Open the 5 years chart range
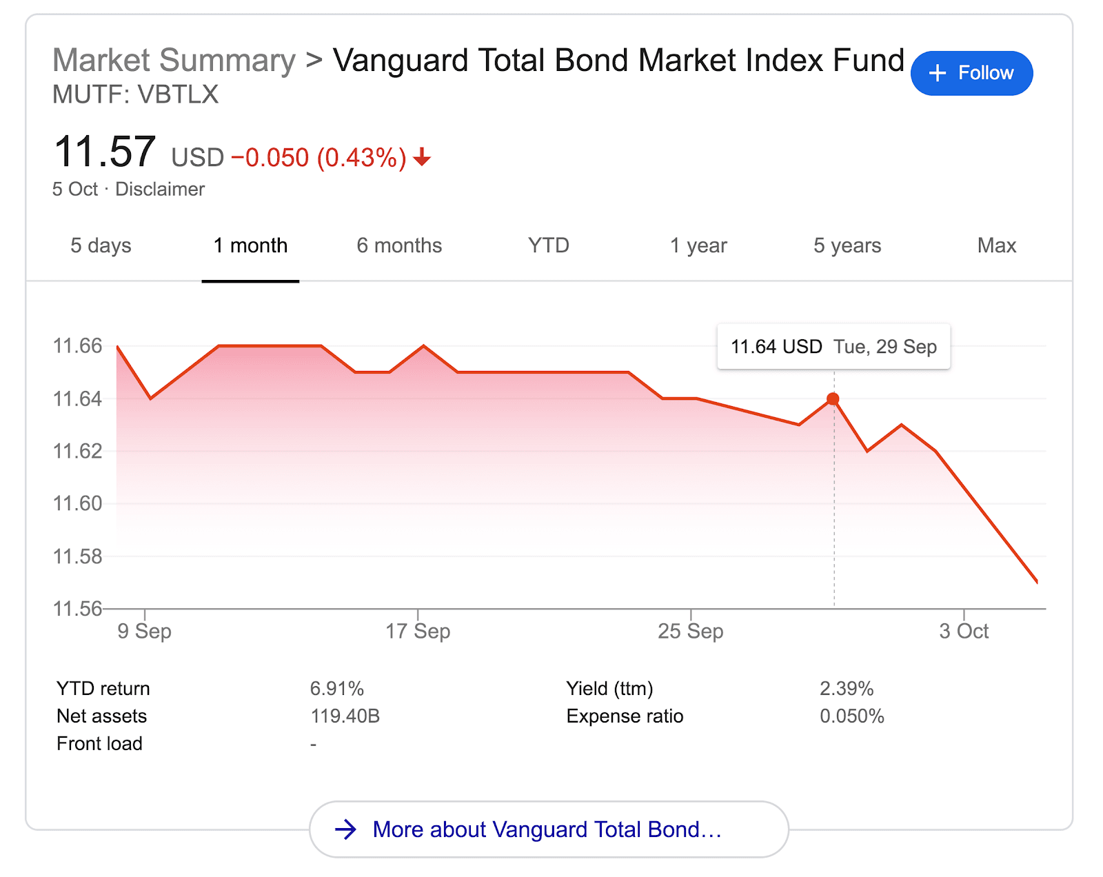Screen dimensions: 1103x877 click(847, 245)
